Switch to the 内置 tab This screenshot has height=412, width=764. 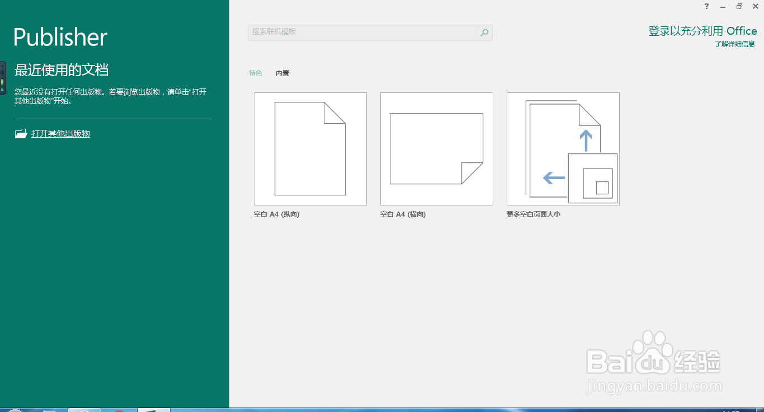282,73
